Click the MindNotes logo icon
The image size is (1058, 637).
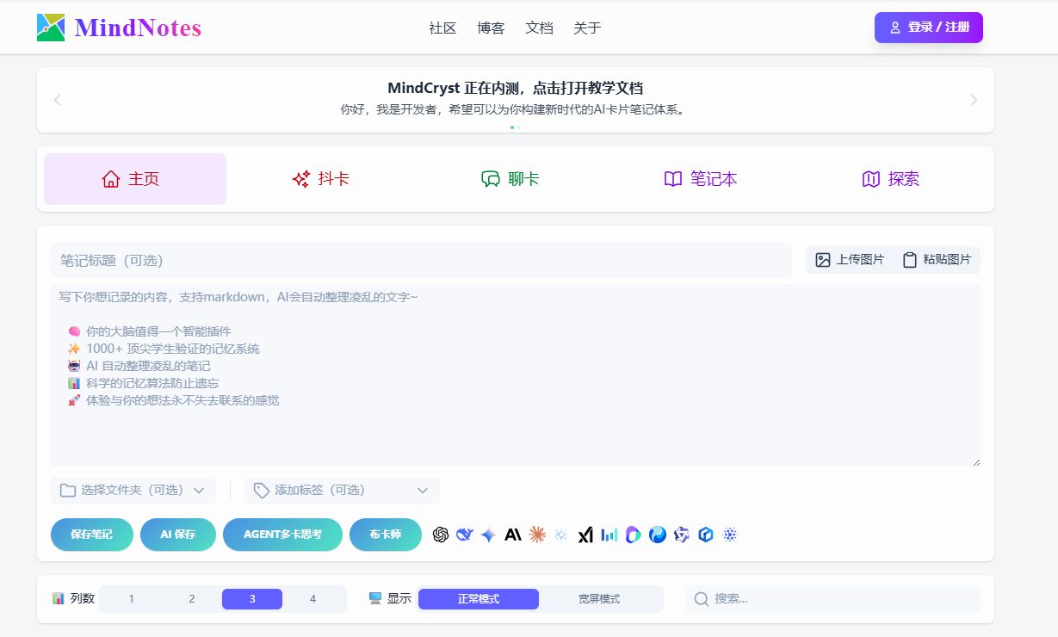click(51, 28)
